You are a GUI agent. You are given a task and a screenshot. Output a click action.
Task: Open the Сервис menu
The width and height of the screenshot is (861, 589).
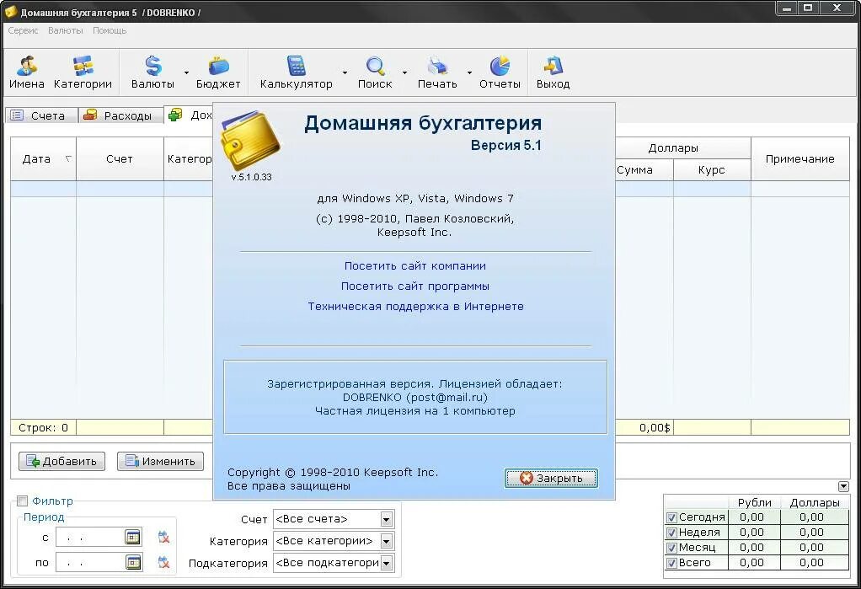pos(23,31)
